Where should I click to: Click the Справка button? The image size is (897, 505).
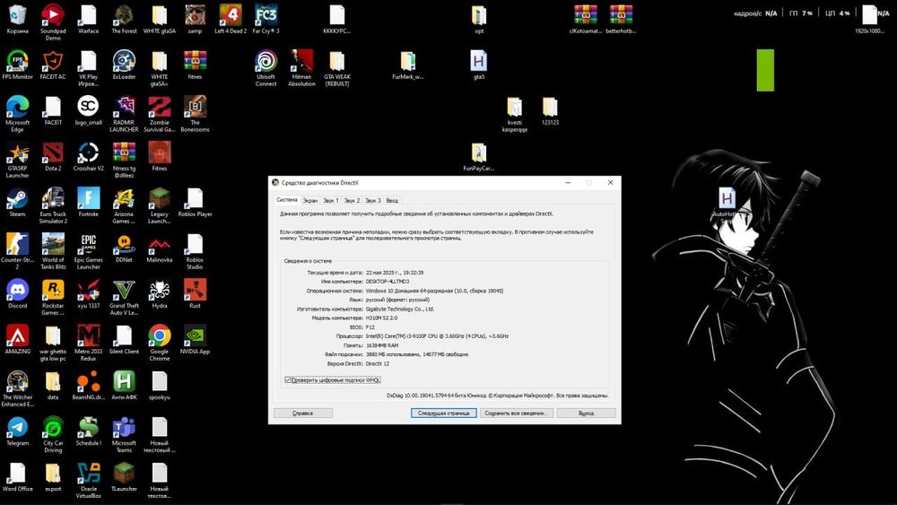point(303,414)
